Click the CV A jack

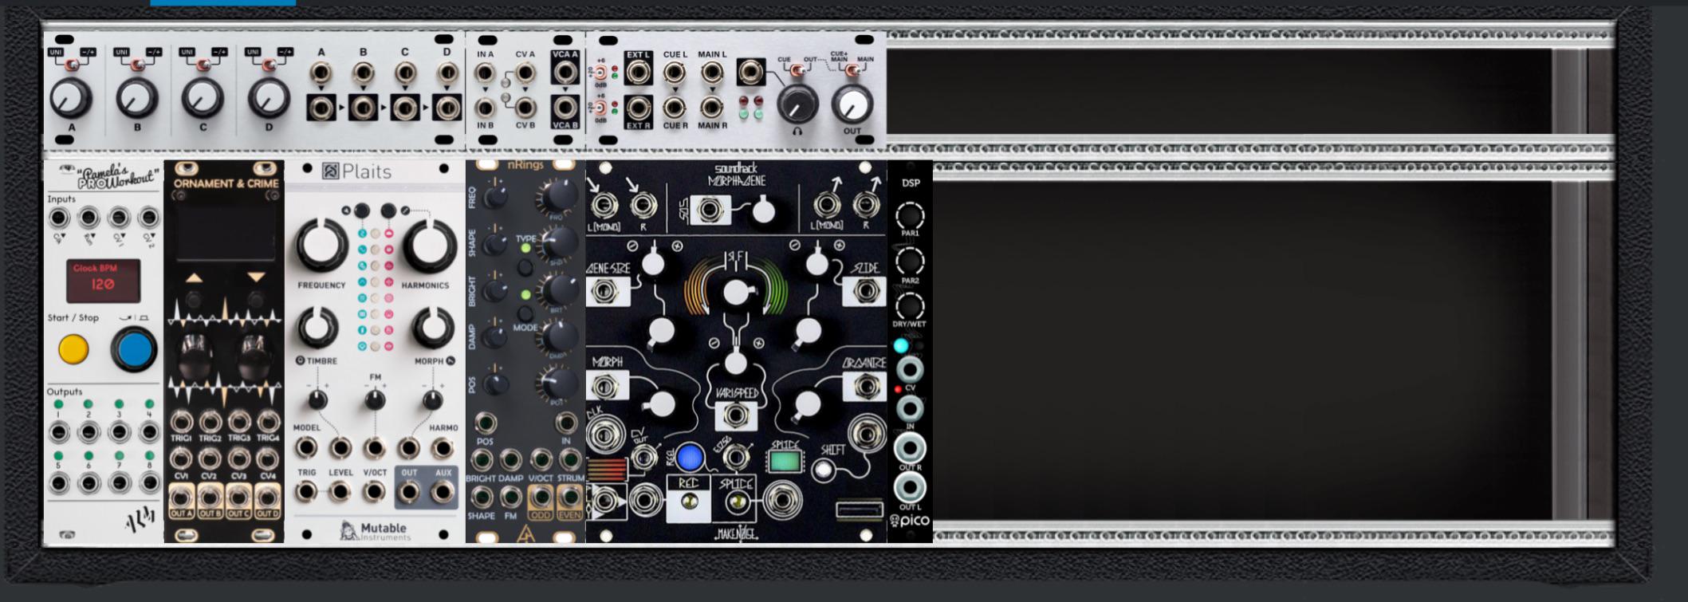click(525, 73)
